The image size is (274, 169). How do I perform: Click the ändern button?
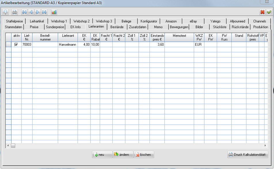(x=123, y=155)
